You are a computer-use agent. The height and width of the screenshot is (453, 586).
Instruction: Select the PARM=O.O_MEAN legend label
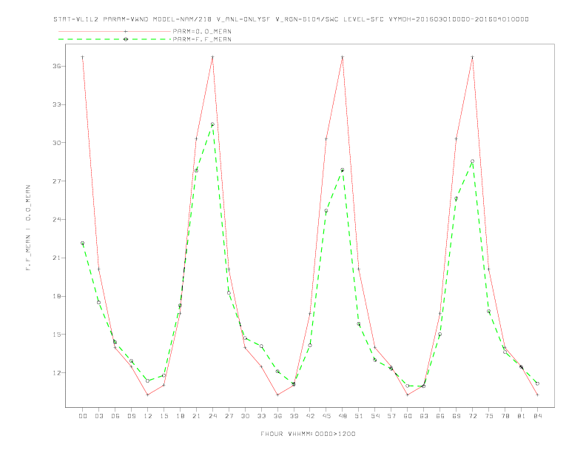pyautogui.click(x=202, y=31)
